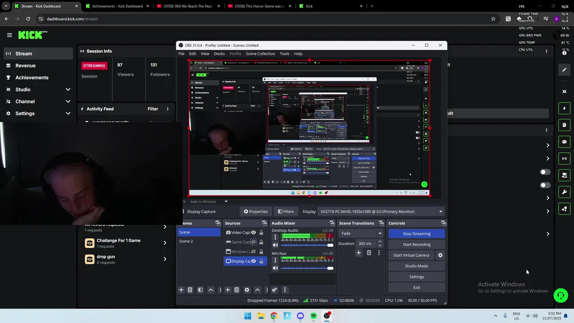Screen dimensions: 574x323
Task: Click Studio Mode button
Action: pos(417,266)
